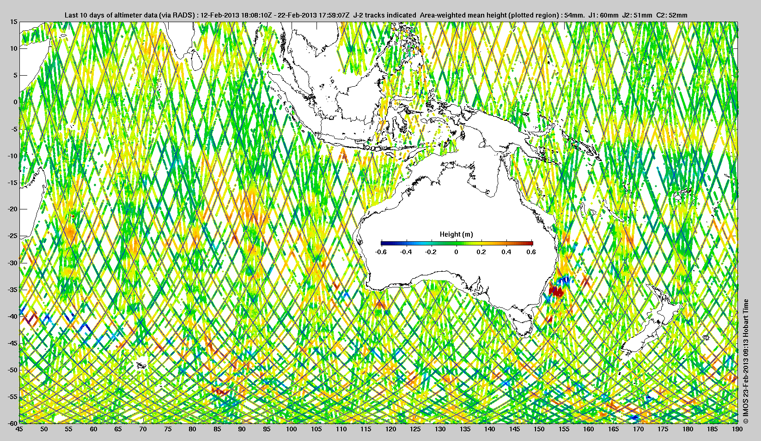Click the -0.6 colorbar tick label

tap(381, 252)
